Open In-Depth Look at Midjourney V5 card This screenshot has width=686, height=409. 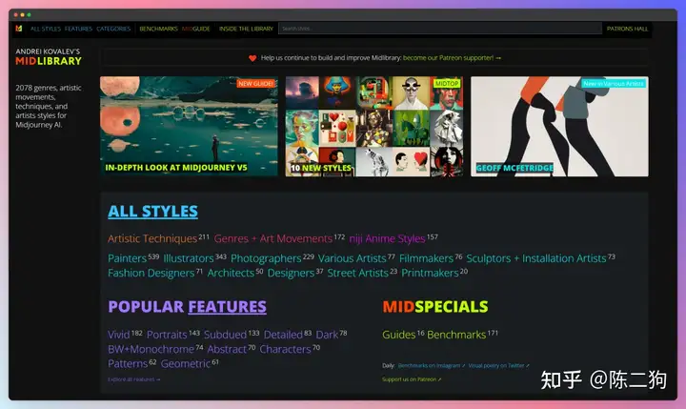(189, 126)
